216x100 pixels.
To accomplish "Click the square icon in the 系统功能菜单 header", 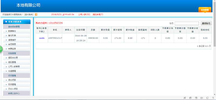I will [x=6, y=22].
